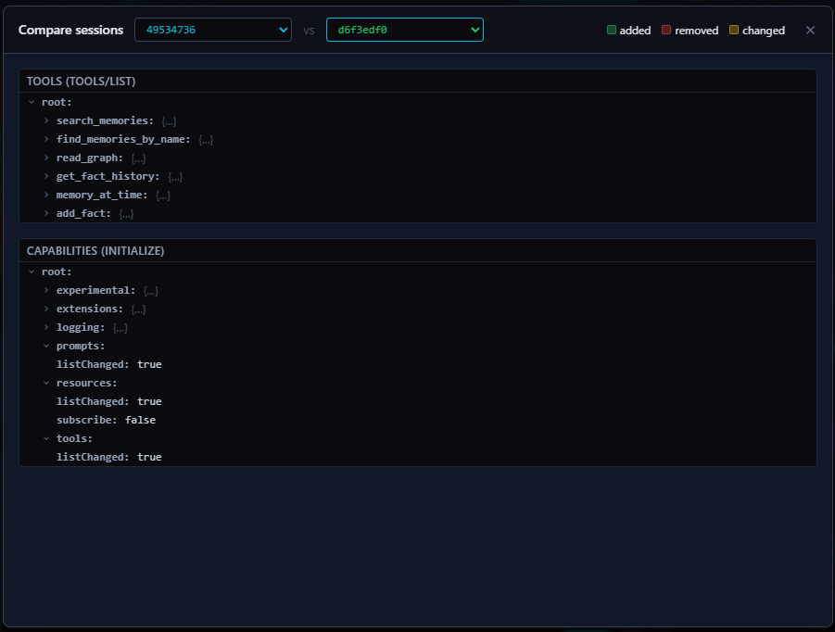Expand the logging node
The image size is (835, 632).
tap(46, 327)
